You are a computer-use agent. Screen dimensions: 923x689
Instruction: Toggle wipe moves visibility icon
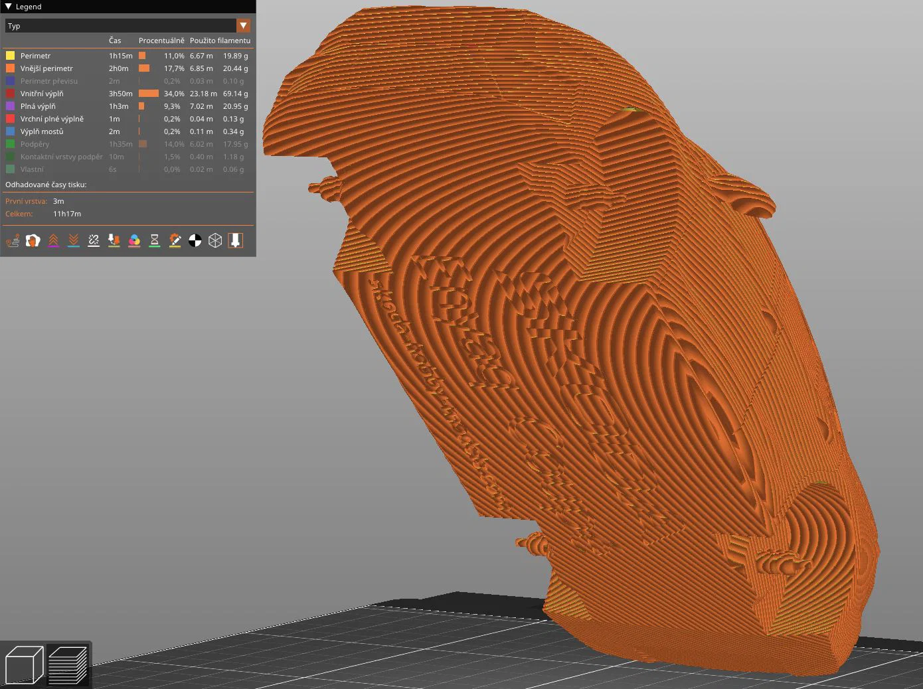33,240
